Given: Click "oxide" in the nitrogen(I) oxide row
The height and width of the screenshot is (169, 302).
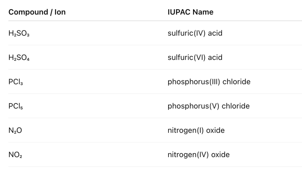Looking at the screenshot, I should coord(215,130).
